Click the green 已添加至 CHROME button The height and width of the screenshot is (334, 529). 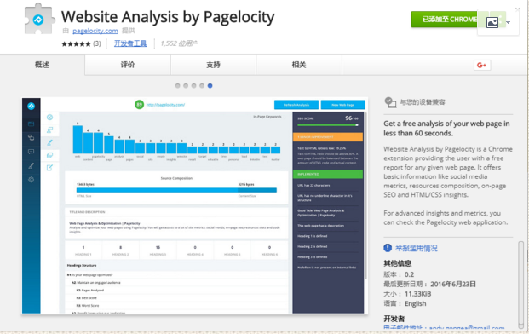tap(446, 20)
